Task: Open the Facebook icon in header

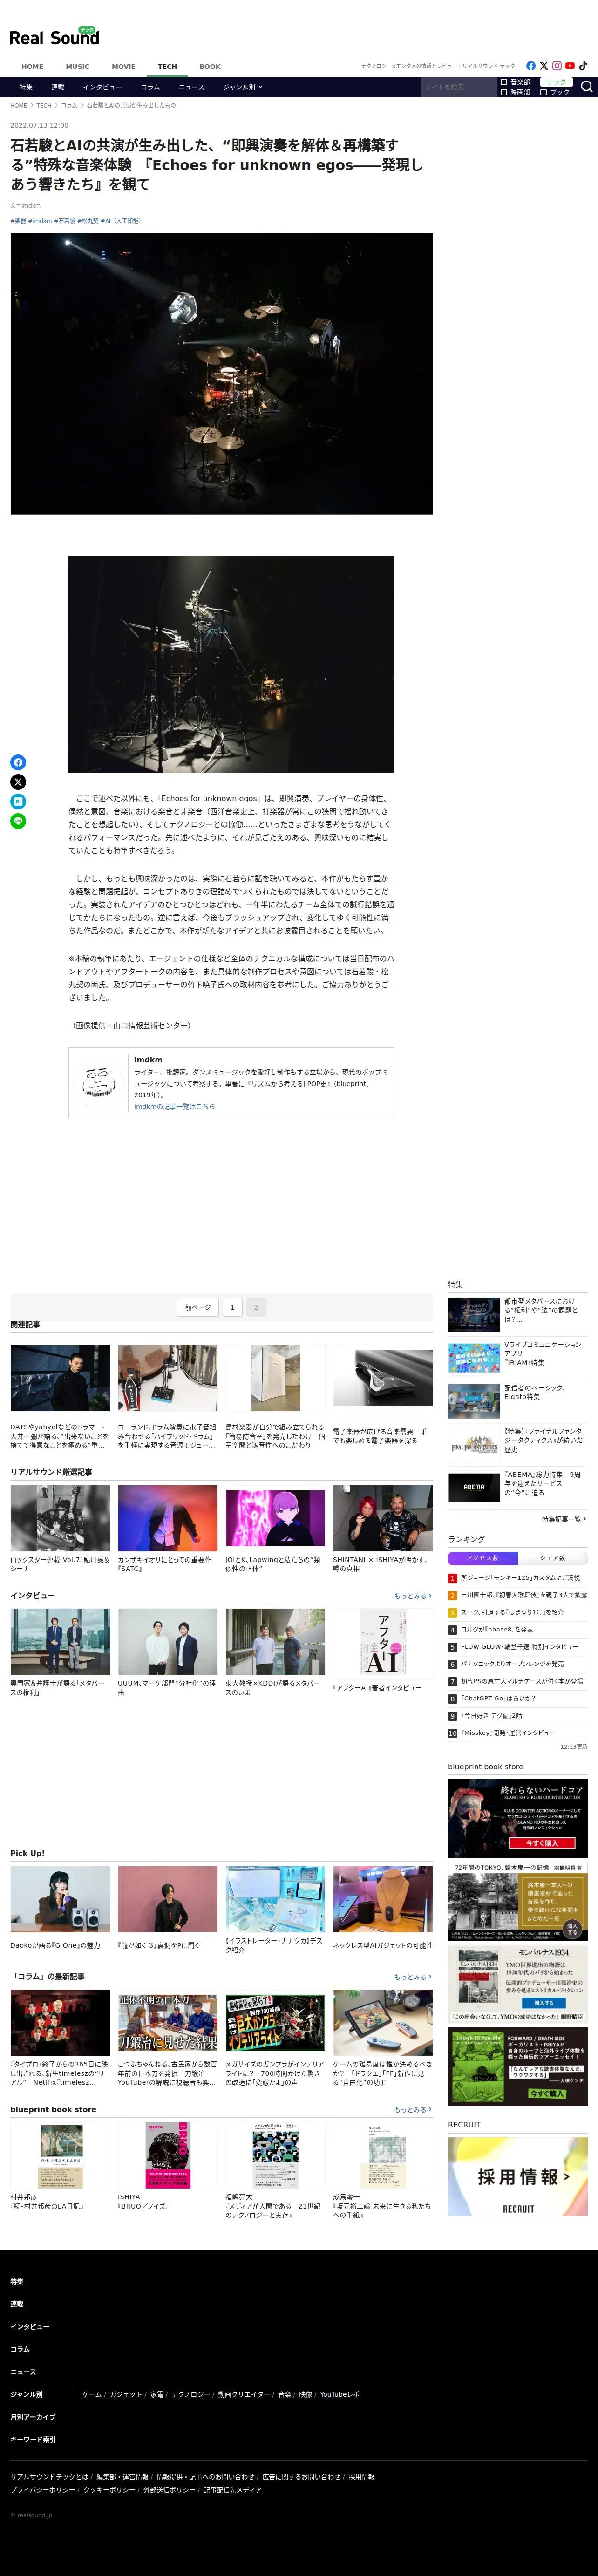Action: [531, 66]
